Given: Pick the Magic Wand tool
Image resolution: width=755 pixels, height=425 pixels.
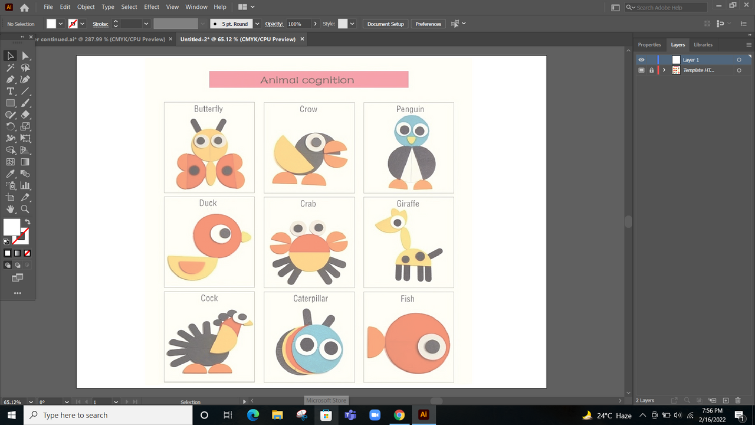Looking at the screenshot, I should (11, 67).
